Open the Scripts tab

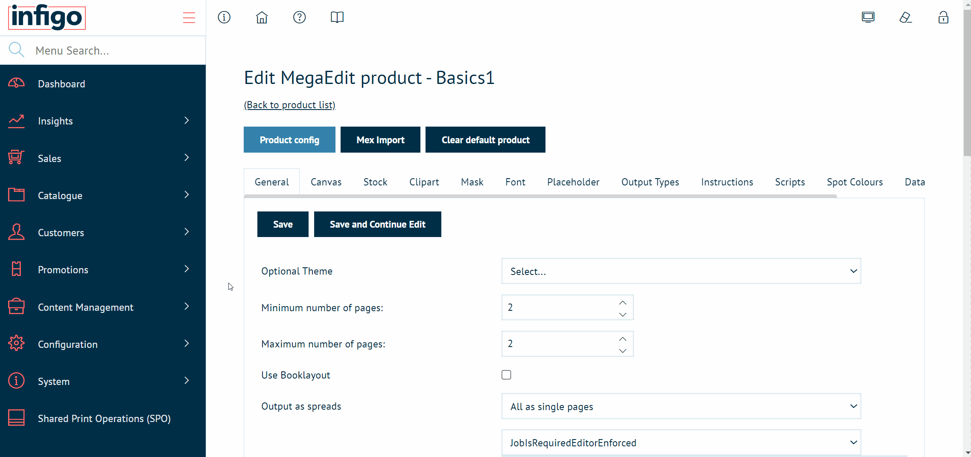[x=790, y=182]
